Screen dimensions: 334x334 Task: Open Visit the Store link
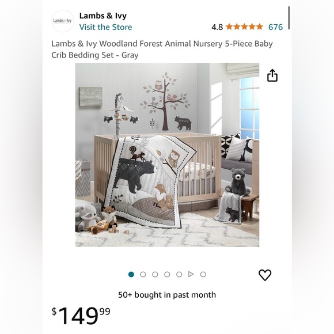point(105,27)
